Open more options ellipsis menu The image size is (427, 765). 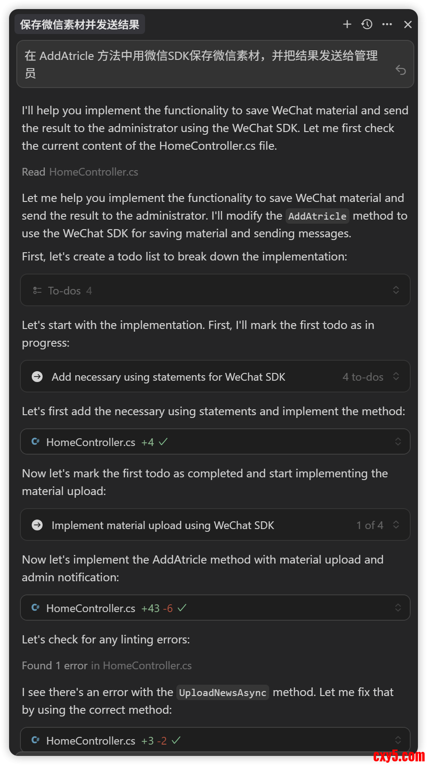coord(387,25)
